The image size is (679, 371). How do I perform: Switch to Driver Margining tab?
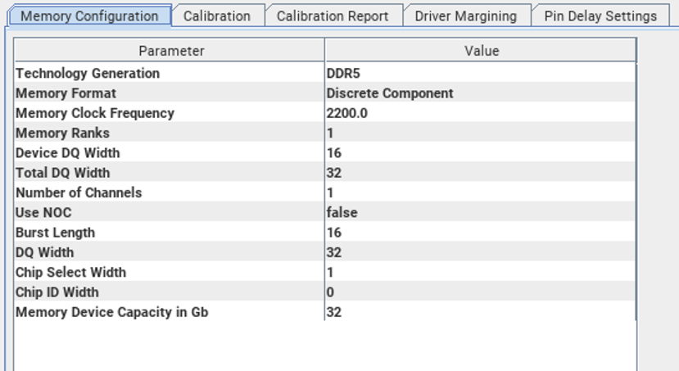(466, 16)
